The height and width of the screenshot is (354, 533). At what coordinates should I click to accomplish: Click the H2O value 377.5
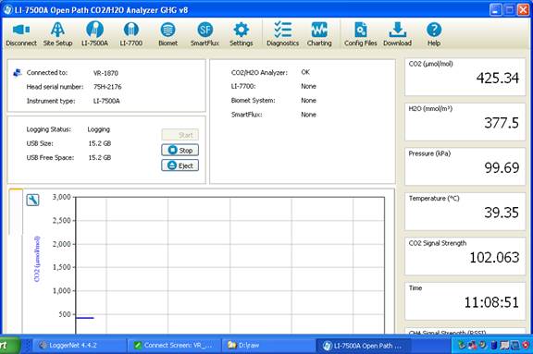502,123
